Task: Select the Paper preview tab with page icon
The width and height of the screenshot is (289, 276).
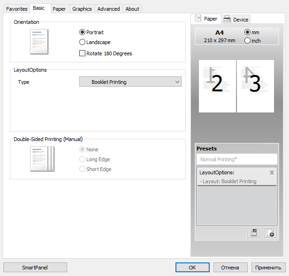Action: pyautogui.click(x=206, y=19)
